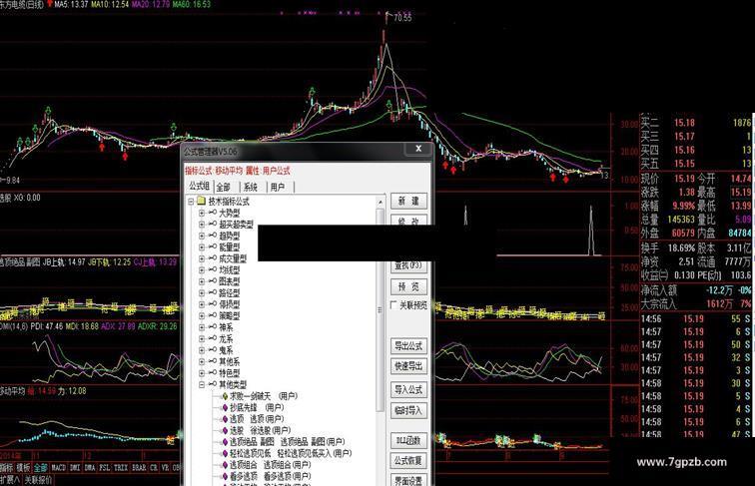The width and height of the screenshot is (755, 486).
Task: Click the 公式恢复 button
Action: (x=408, y=460)
